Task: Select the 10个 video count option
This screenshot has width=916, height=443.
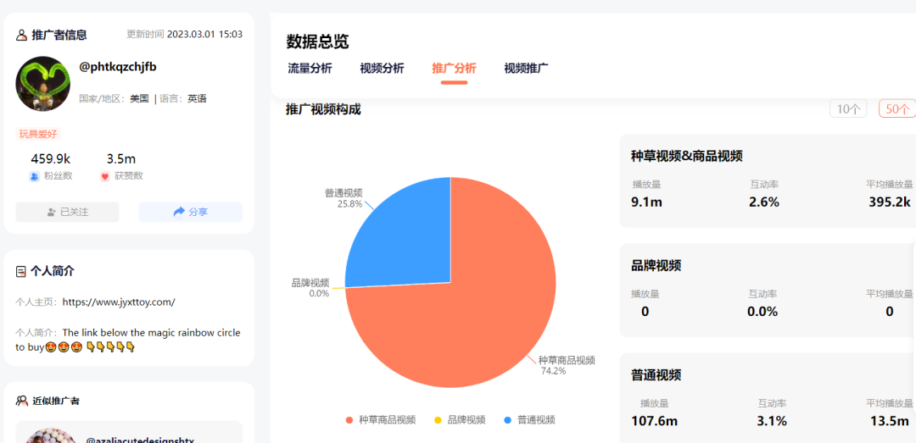Action: coord(848,108)
